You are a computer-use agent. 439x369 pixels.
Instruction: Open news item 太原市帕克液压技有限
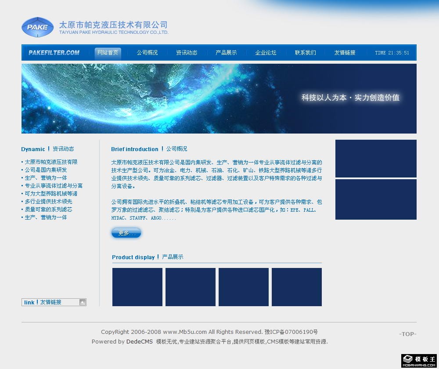tap(51, 162)
